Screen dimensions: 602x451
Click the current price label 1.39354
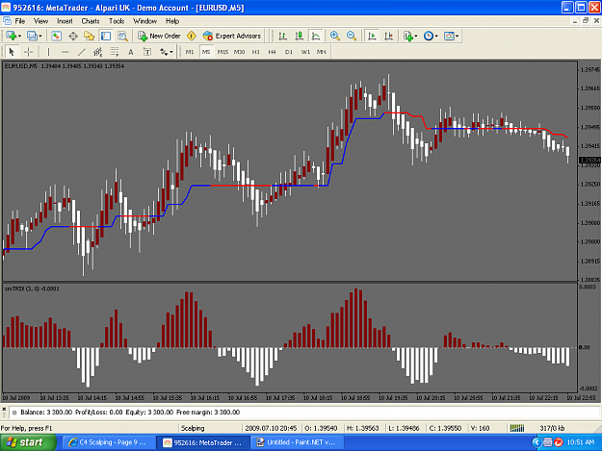click(x=589, y=160)
